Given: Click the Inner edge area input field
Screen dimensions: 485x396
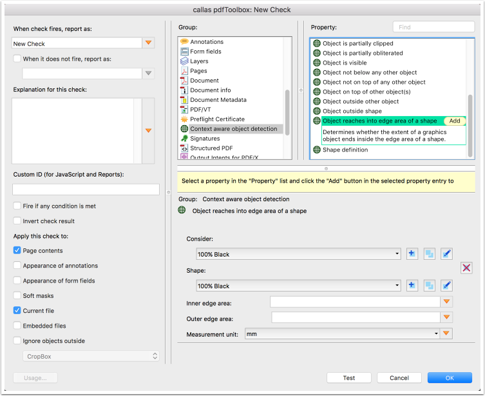Looking at the screenshot, I should [x=355, y=302].
